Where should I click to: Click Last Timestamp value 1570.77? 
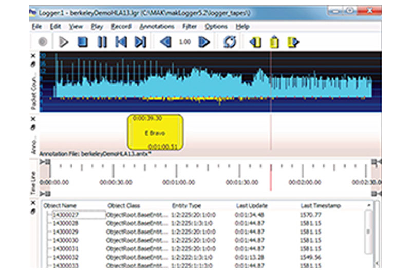(x=311, y=215)
